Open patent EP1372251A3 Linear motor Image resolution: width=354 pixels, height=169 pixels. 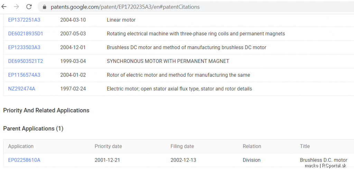click(x=24, y=20)
